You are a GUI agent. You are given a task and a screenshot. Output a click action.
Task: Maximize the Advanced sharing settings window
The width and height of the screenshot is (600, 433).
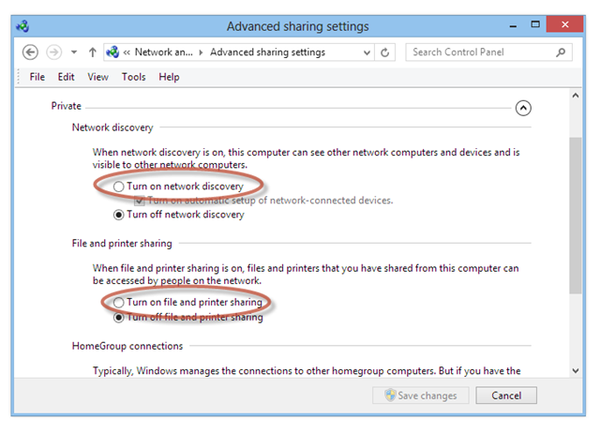pyautogui.click(x=535, y=24)
